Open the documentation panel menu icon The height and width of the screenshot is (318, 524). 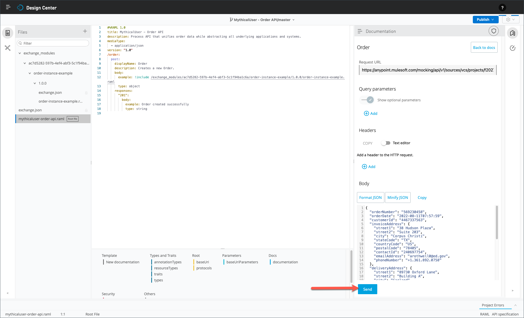pyautogui.click(x=360, y=31)
